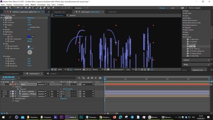Toggle audio speaker switch on layer 4
Image resolution: width=213 pixels, height=120 pixels.
click(x=4, y=96)
